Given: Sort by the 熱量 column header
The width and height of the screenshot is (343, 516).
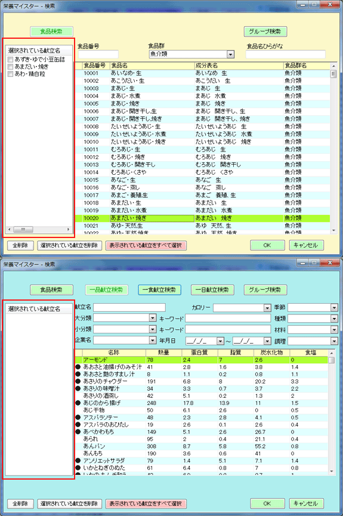Looking at the screenshot, I should (x=163, y=353).
